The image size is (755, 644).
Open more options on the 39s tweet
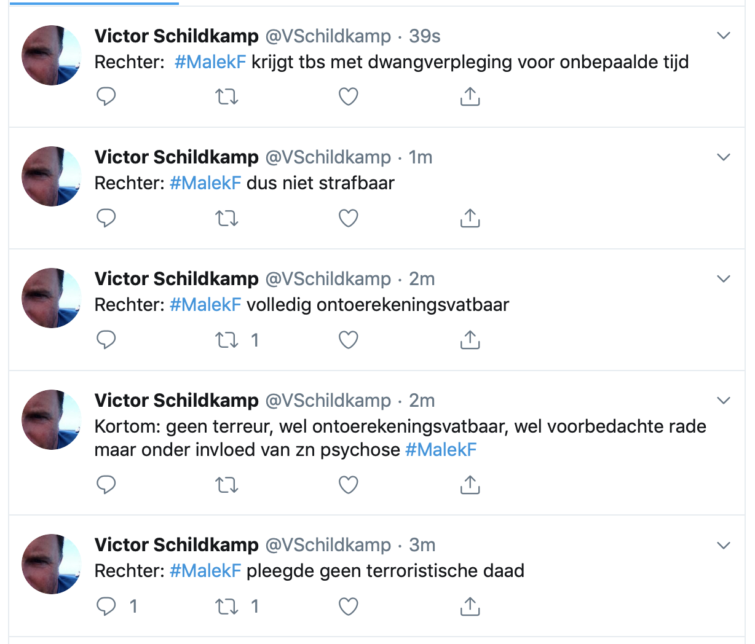(724, 36)
